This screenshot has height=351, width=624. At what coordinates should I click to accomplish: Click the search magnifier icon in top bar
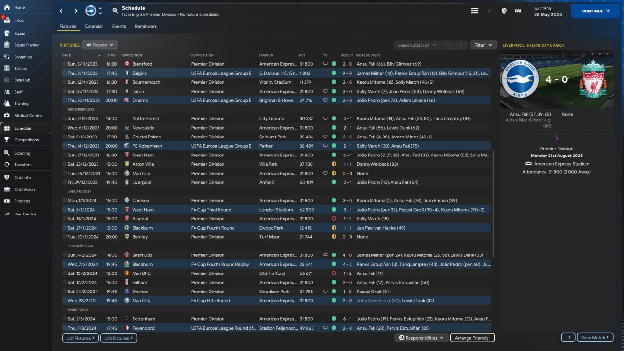coord(115,11)
